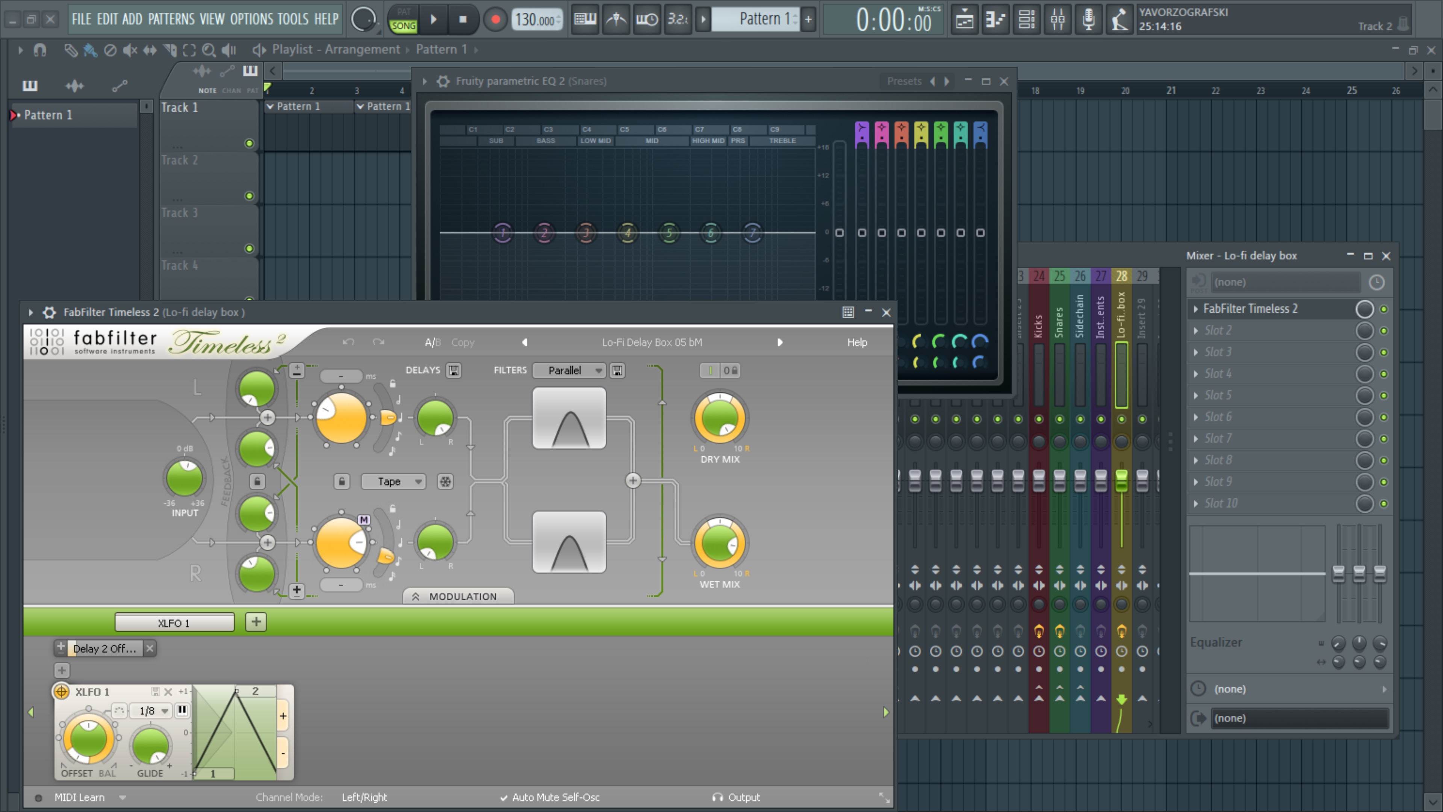
Task: Click the DELAYS section save preset icon
Action: (x=454, y=370)
